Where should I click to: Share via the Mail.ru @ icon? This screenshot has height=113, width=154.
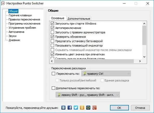(x=88, y=108)
